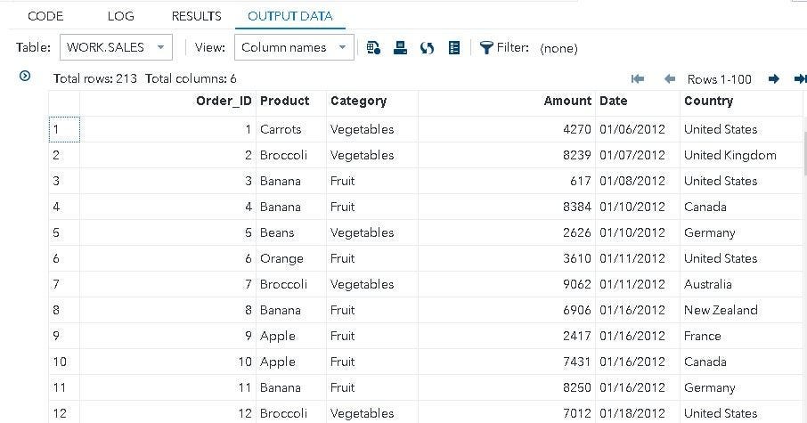Click the export table data icon
The image size is (807, 423).
pos(373,48)
